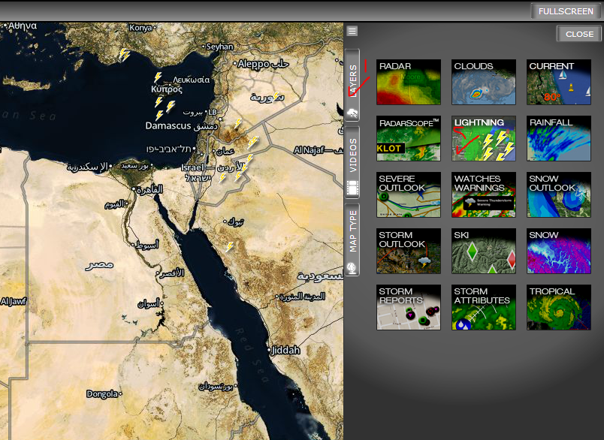This screenshot has height=440, width=604.
Task: Select the Radar layer tile
Action: point(409,82)
